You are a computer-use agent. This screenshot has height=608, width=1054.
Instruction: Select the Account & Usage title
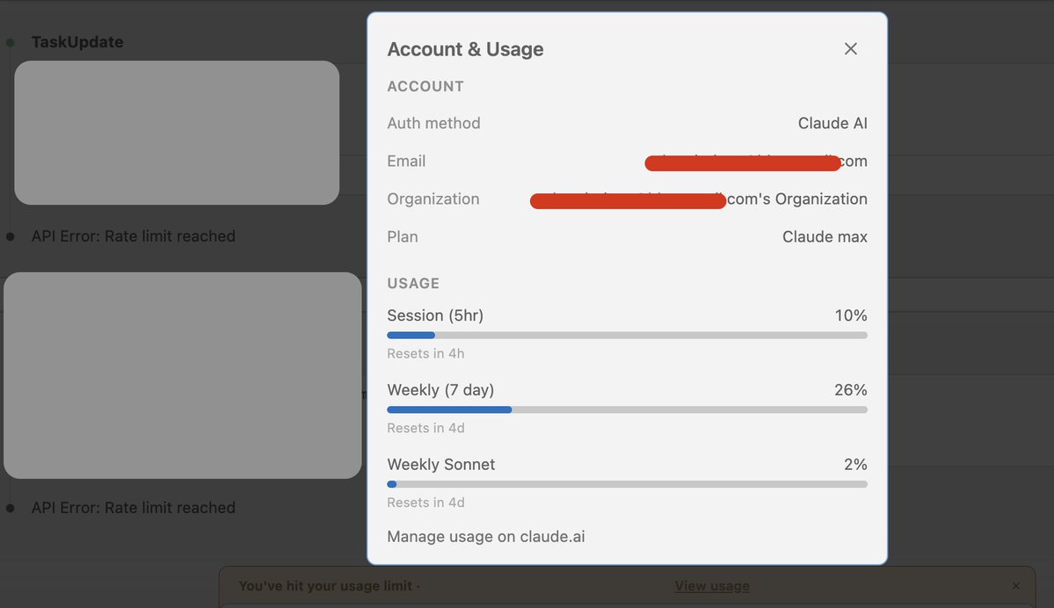click(465, 49)
